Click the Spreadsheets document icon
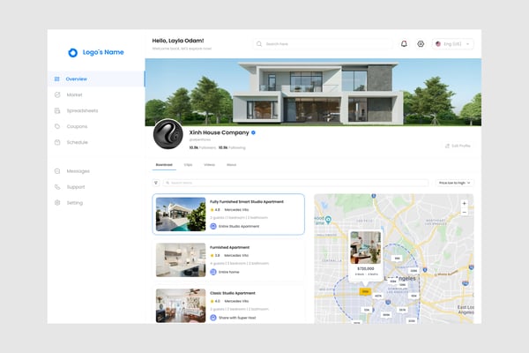This screenshot has height=353, width=529. 57,111
